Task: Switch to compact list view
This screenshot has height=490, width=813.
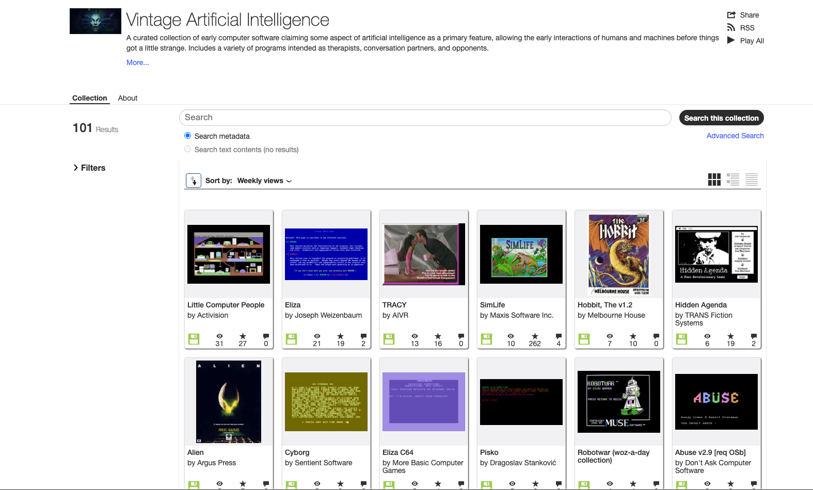Action: coord(752,179)
